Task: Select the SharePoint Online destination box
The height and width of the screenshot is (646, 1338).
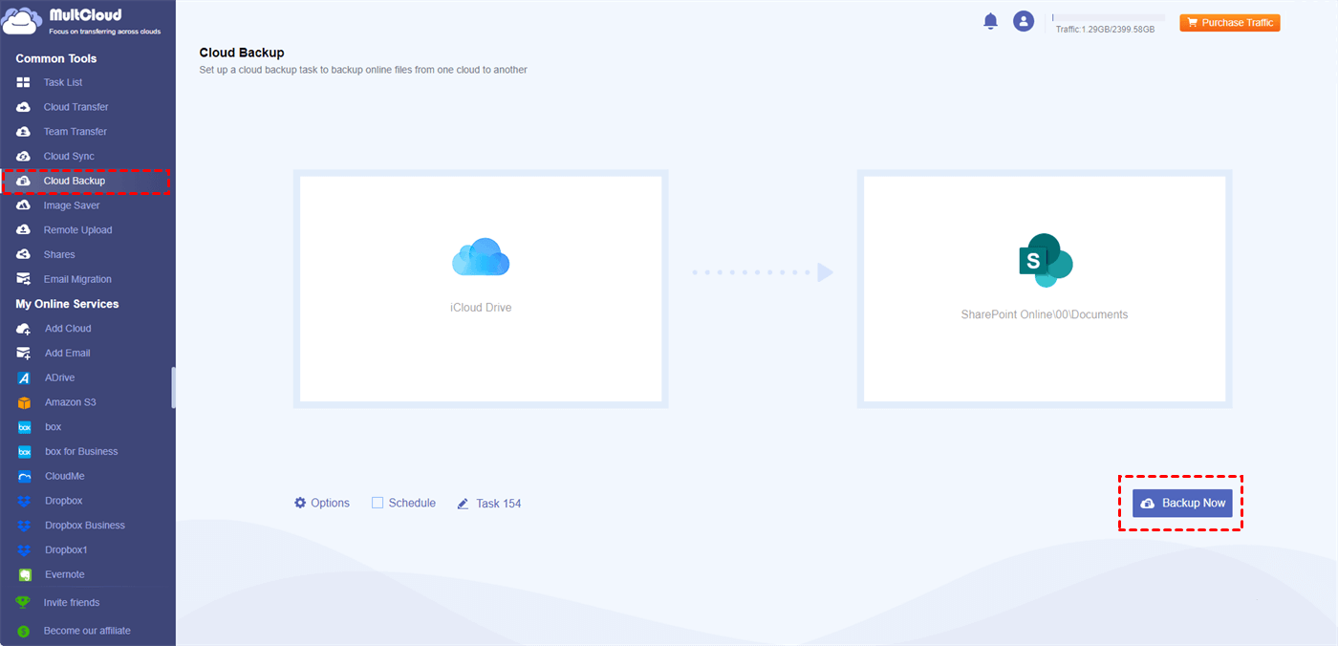Action: click(1045, 289)
